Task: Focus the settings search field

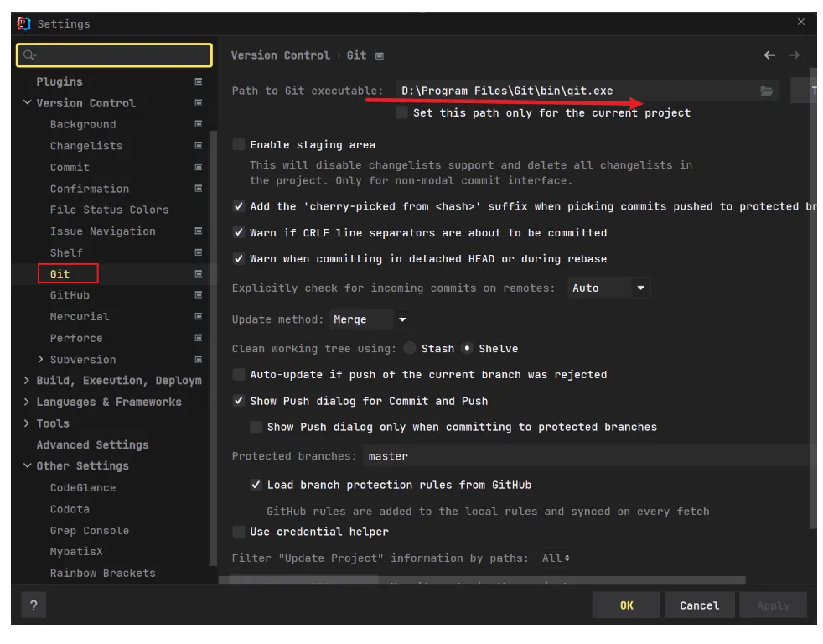Action: tap(115, 55)
